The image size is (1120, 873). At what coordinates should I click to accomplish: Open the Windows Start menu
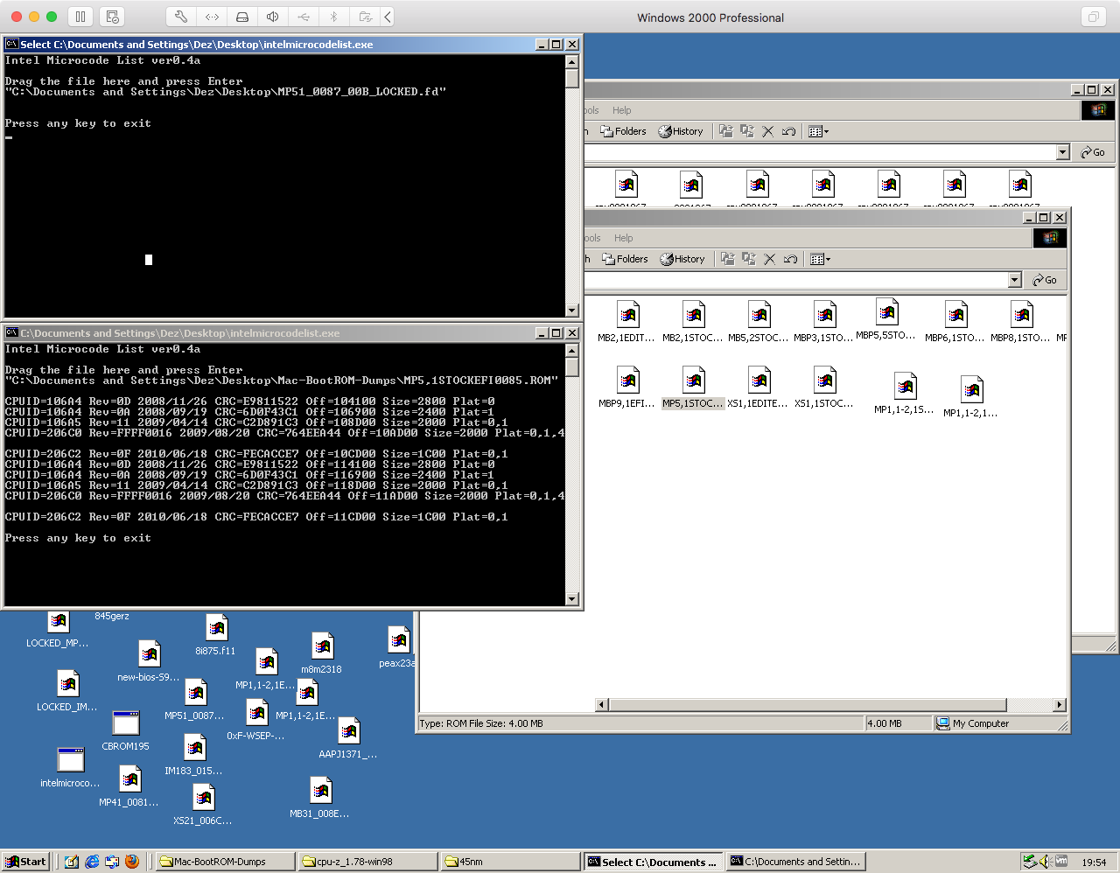click(x=25, y=862)
